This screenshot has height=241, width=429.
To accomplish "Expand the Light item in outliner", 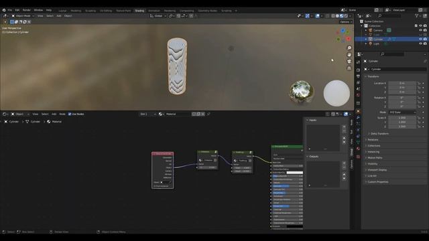I will pyautogui.click(x=366, y=44).
